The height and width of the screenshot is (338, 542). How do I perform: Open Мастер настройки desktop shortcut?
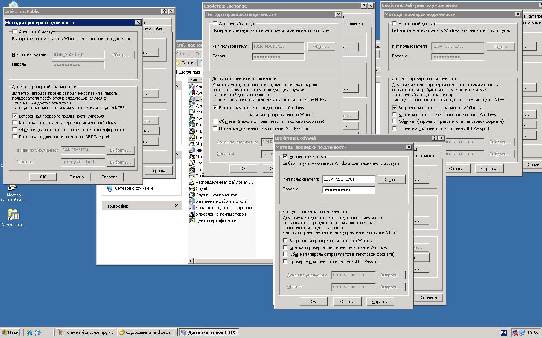click(13, 187)
